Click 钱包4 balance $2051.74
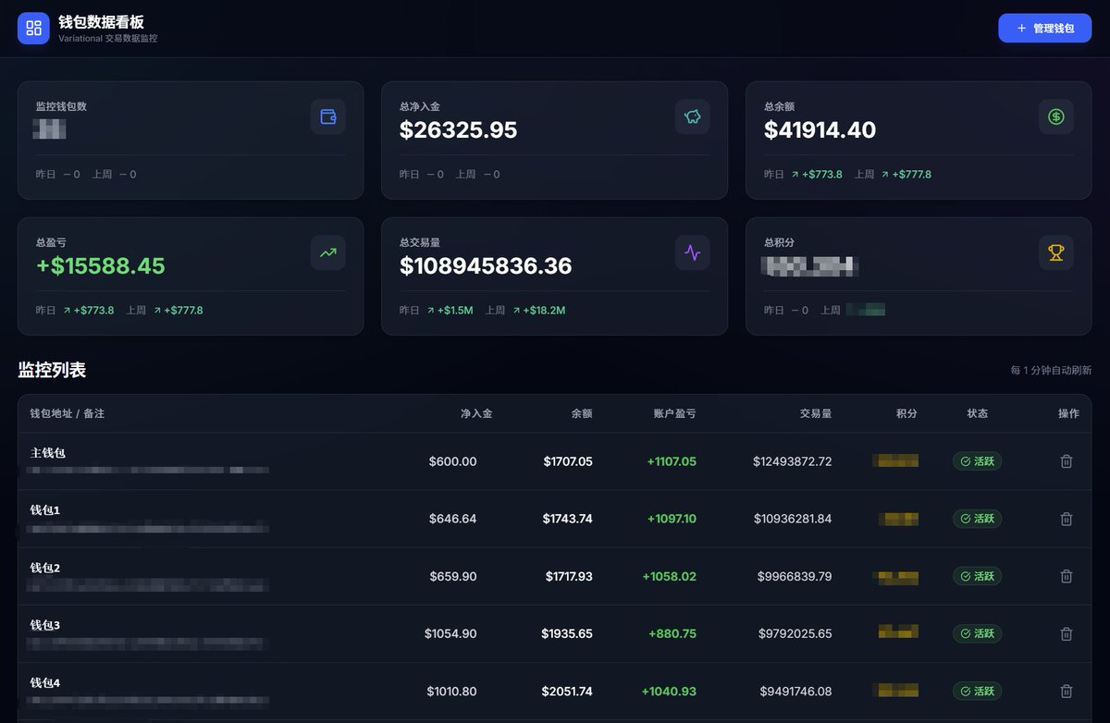1110x723 pixels. pos(567,691)
